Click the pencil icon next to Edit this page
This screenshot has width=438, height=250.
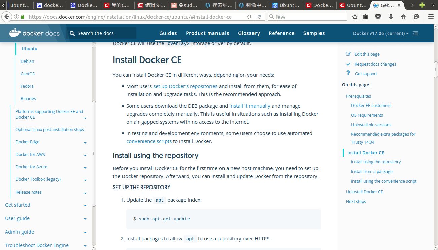348,54
